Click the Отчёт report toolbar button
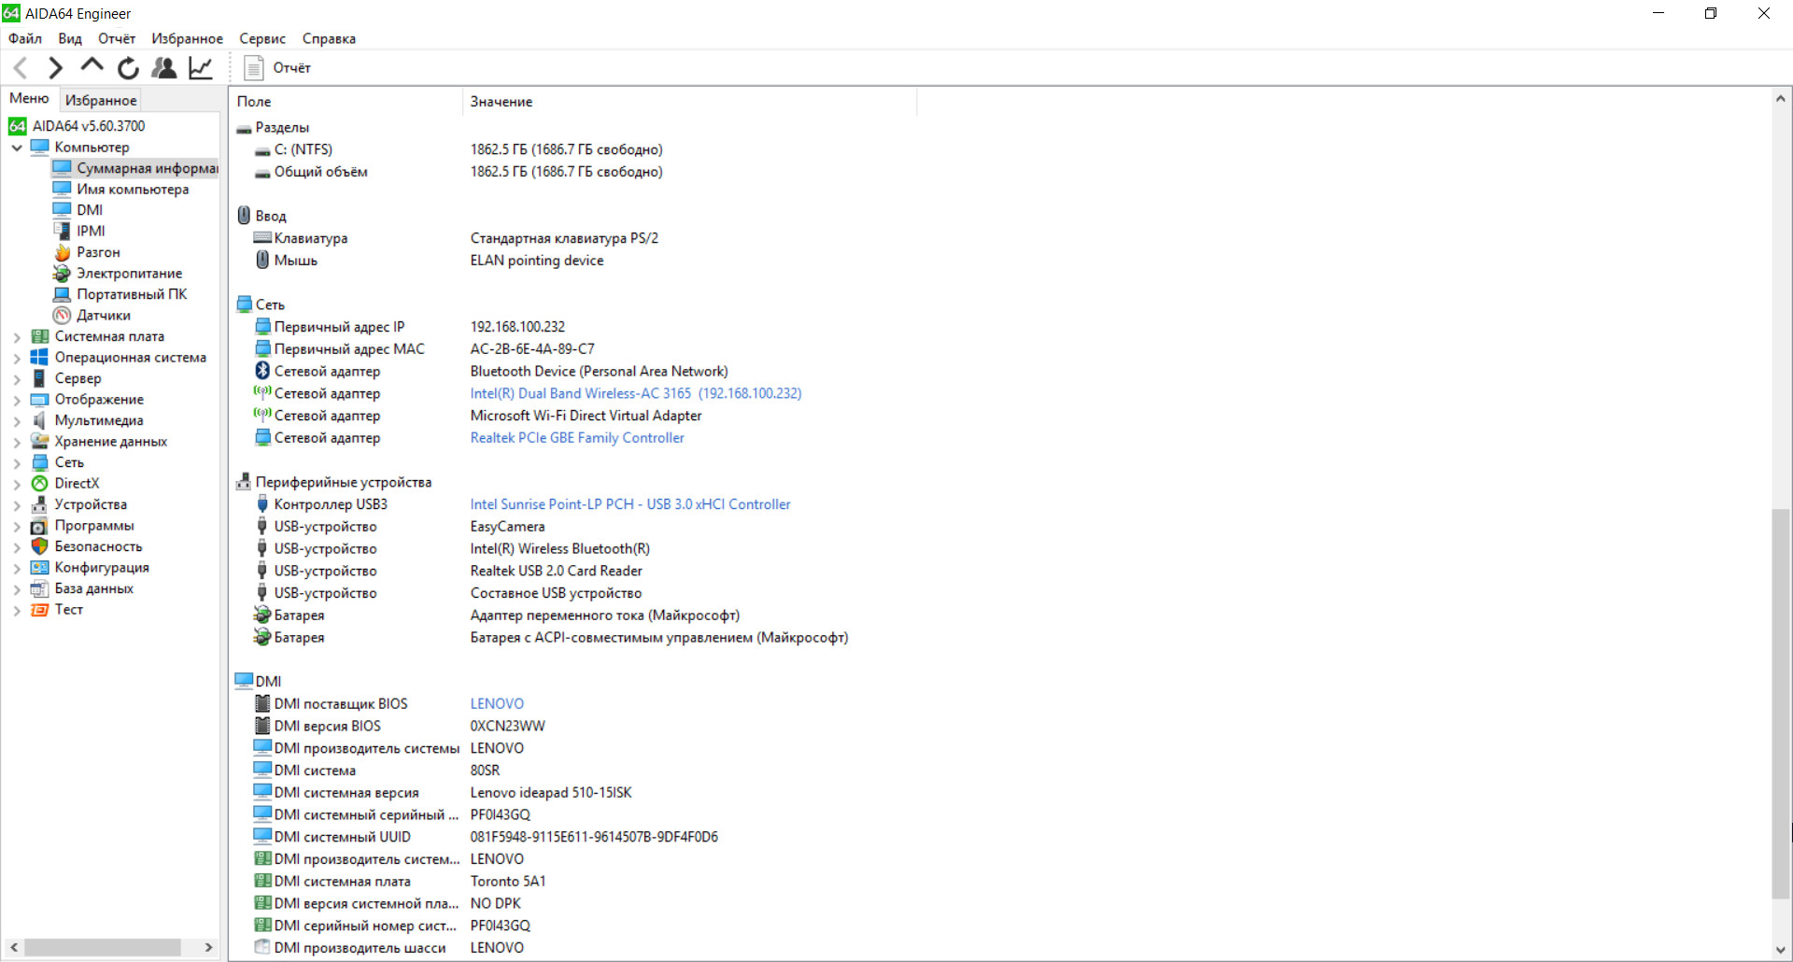Screen dimensions: 1793x962 [x=277, y=67]
